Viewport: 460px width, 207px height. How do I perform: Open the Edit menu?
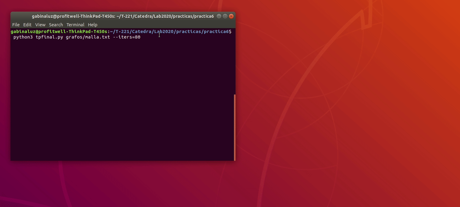click(27, 25)
